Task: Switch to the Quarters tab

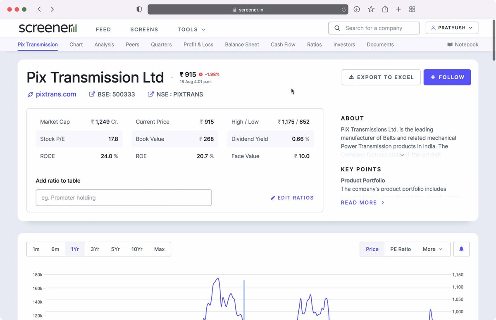Action: pyautogui.click(x=161, y=45)
